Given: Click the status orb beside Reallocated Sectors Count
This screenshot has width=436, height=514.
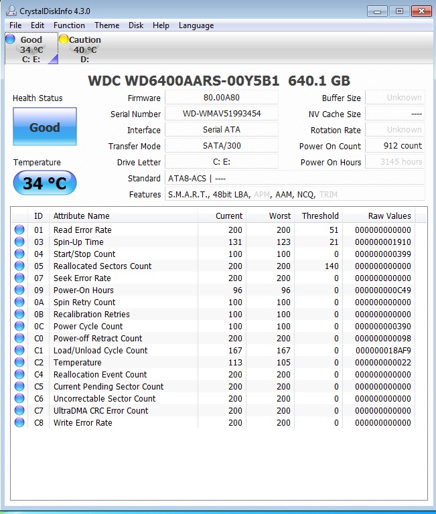Looking at the screenshot, I should (x=19, y=266).
